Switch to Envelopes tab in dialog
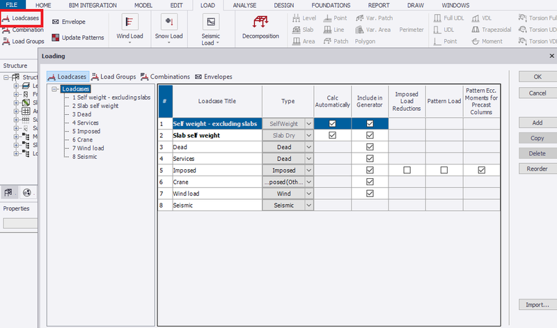The height and width of the screenshot is (328, 557). click(x=214, y=77)
